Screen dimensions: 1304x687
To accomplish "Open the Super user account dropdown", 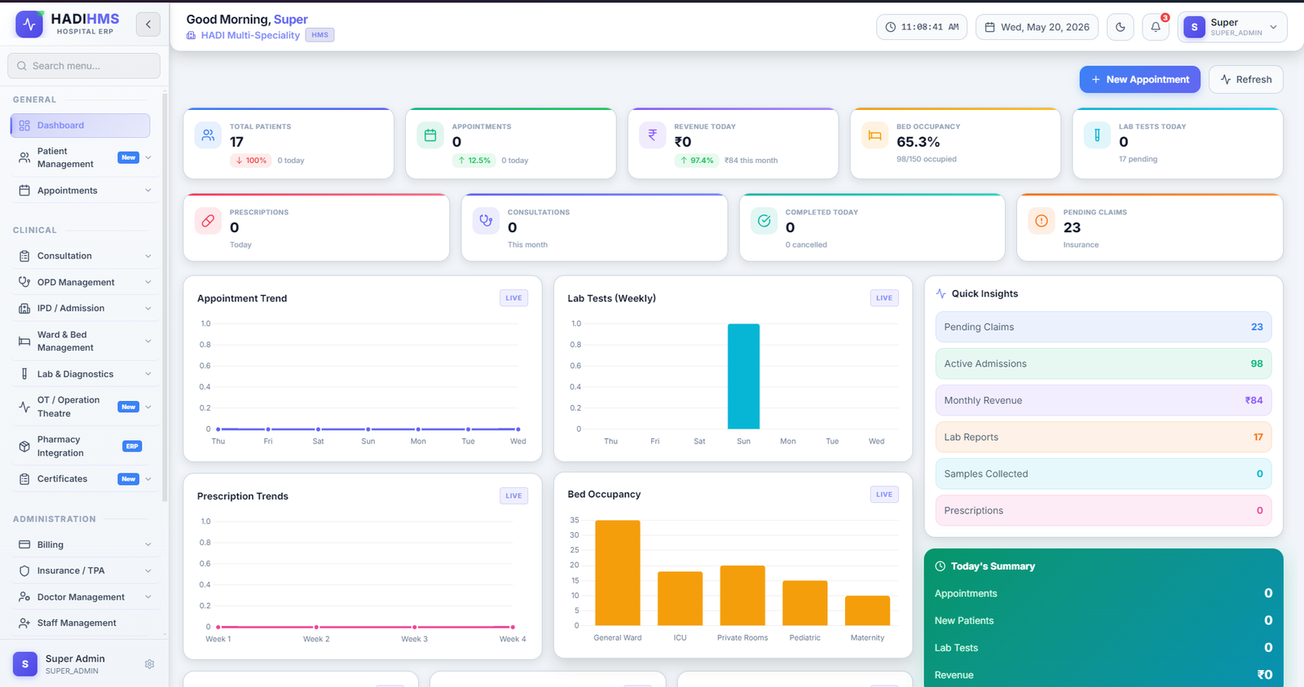I will (1232, 27).
